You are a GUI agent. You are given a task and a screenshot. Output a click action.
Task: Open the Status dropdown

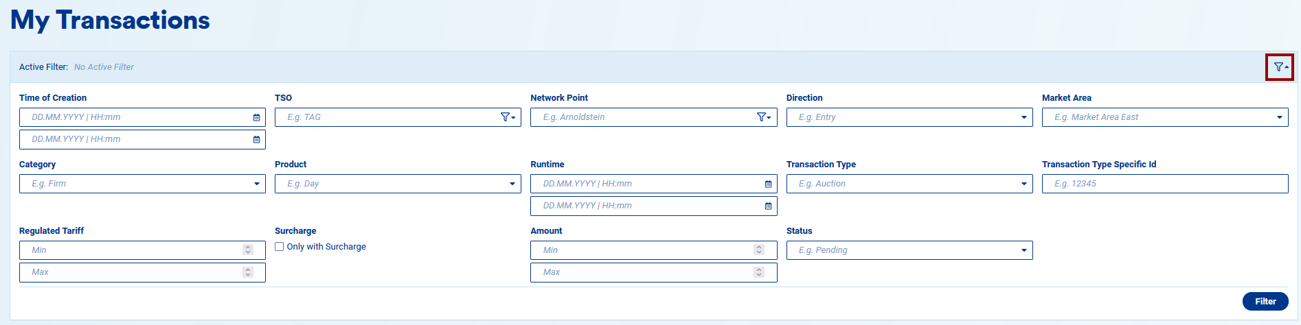click(1023, 250)
